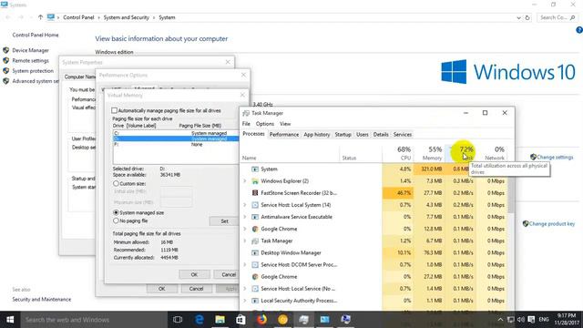
Task: Check Automatically manage paging file size
Action: [x=114, y=110]
